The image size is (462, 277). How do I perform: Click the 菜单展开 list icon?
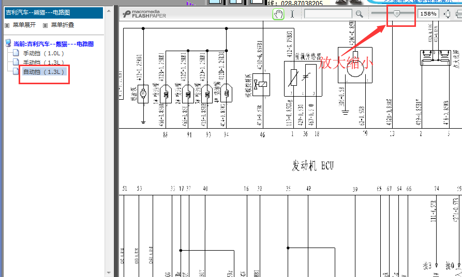7,26
